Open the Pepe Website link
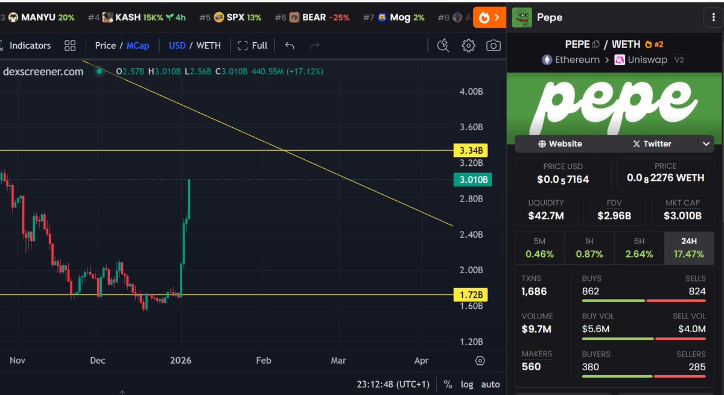The image size is (724, 395). pos(560,144)
